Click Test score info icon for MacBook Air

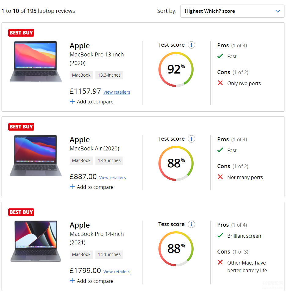click(191, 139)
